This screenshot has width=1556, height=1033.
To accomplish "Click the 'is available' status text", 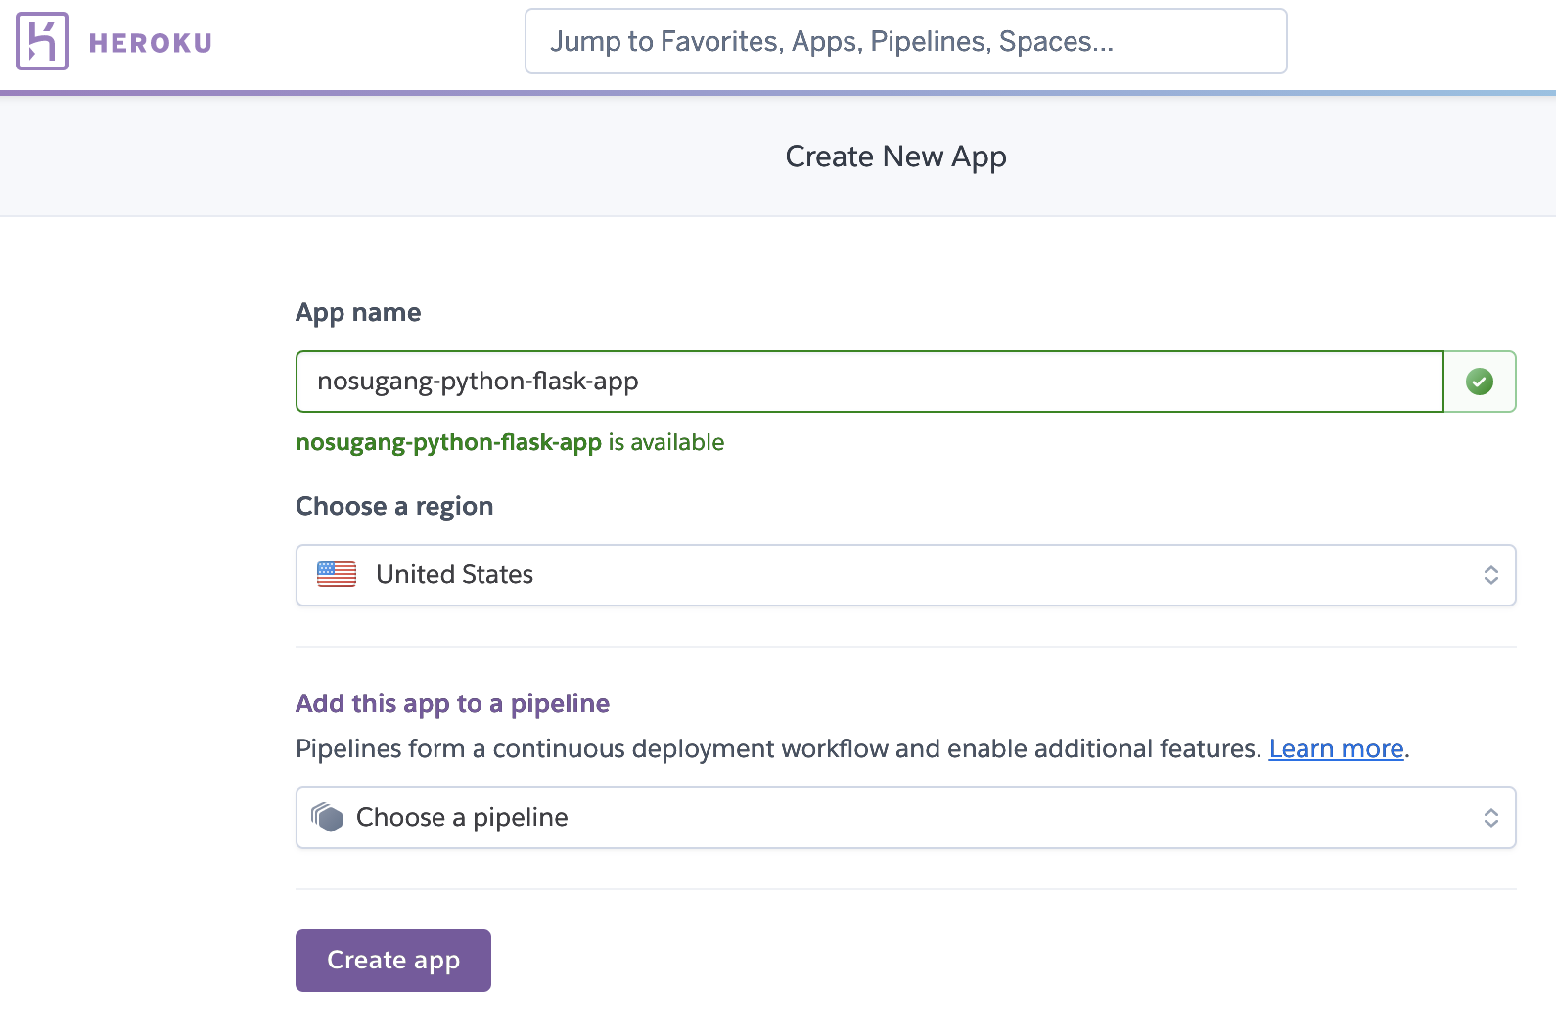I will pyautogui.click(x=666, y=442).
